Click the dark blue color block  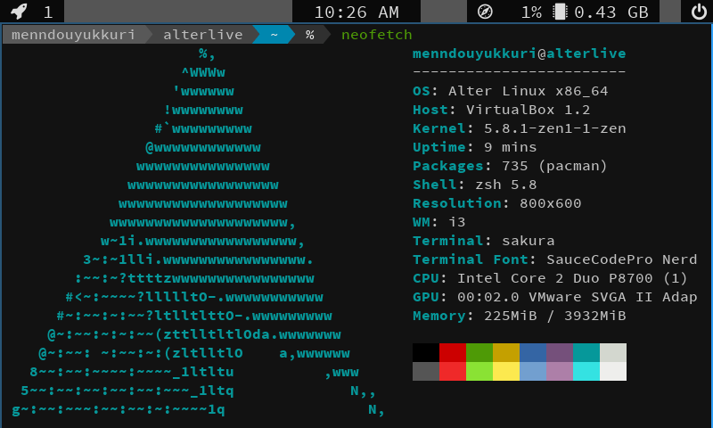pyautogui.click(x=532, y=352)
